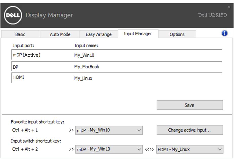Select the Input Manager tab
The width and height of the screenshot is (234, 159).
[x=138, y=34]
